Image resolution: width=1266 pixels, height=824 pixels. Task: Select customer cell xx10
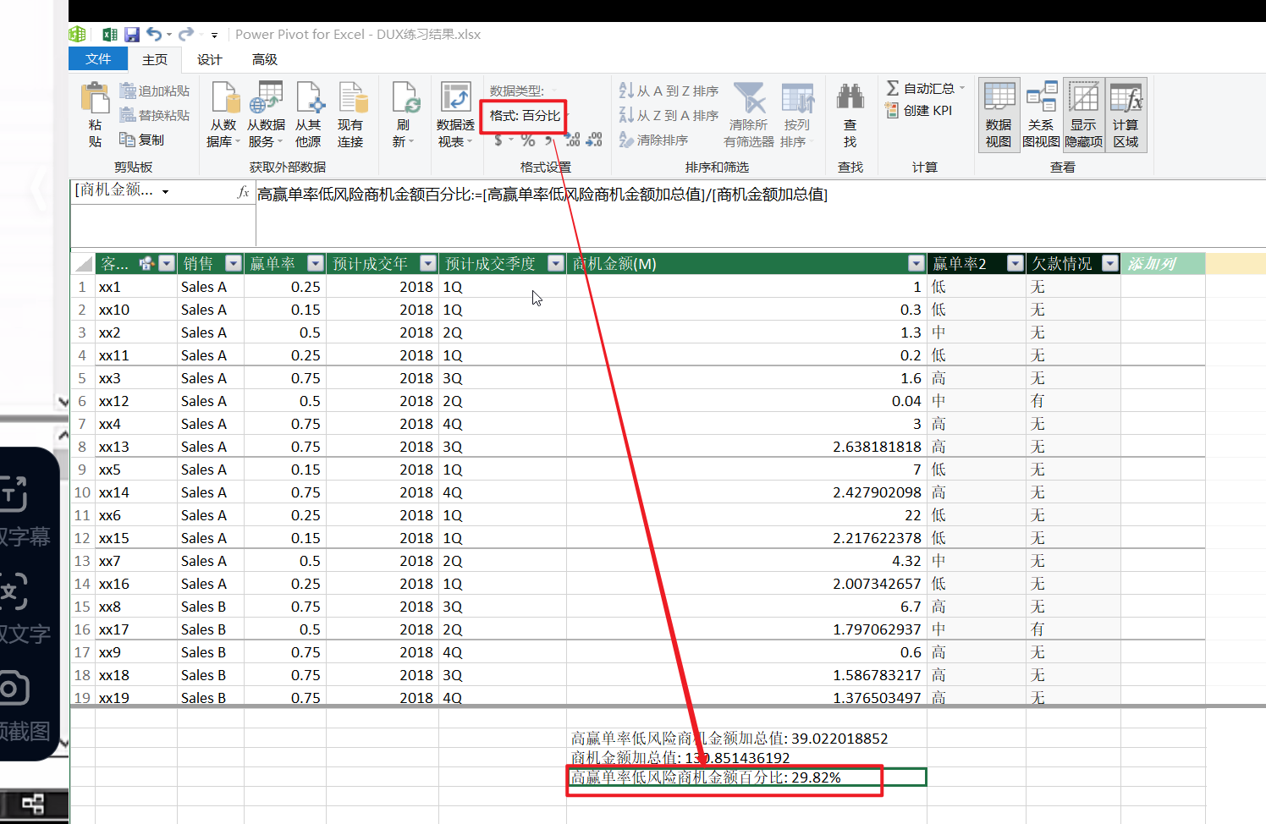(135, 310)
